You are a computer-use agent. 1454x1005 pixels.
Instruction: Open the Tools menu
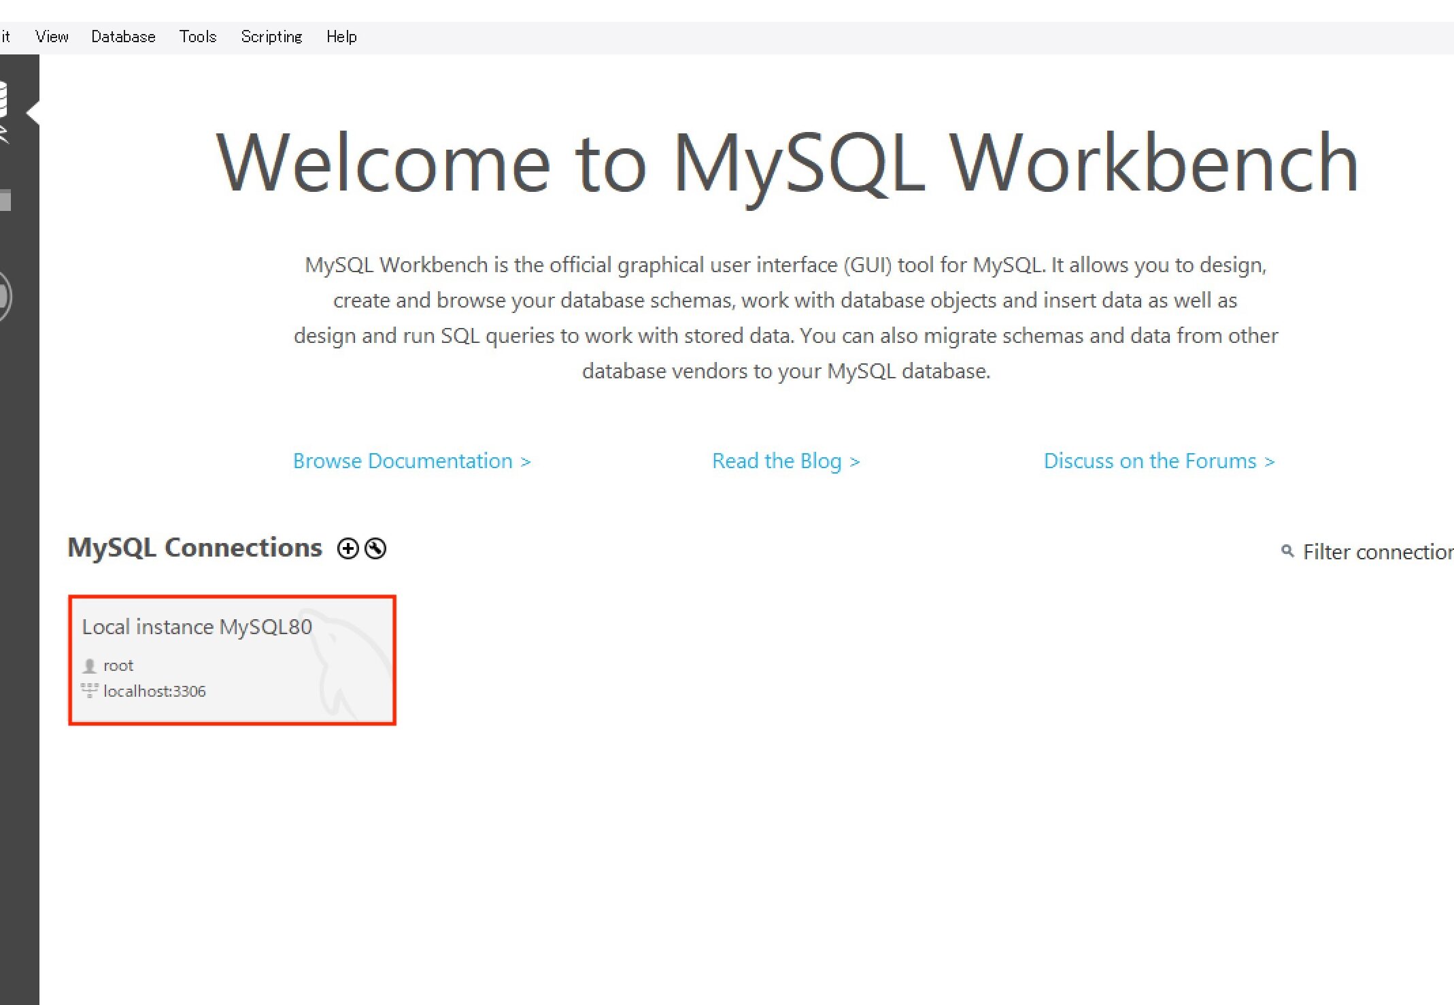pos(198,37)
